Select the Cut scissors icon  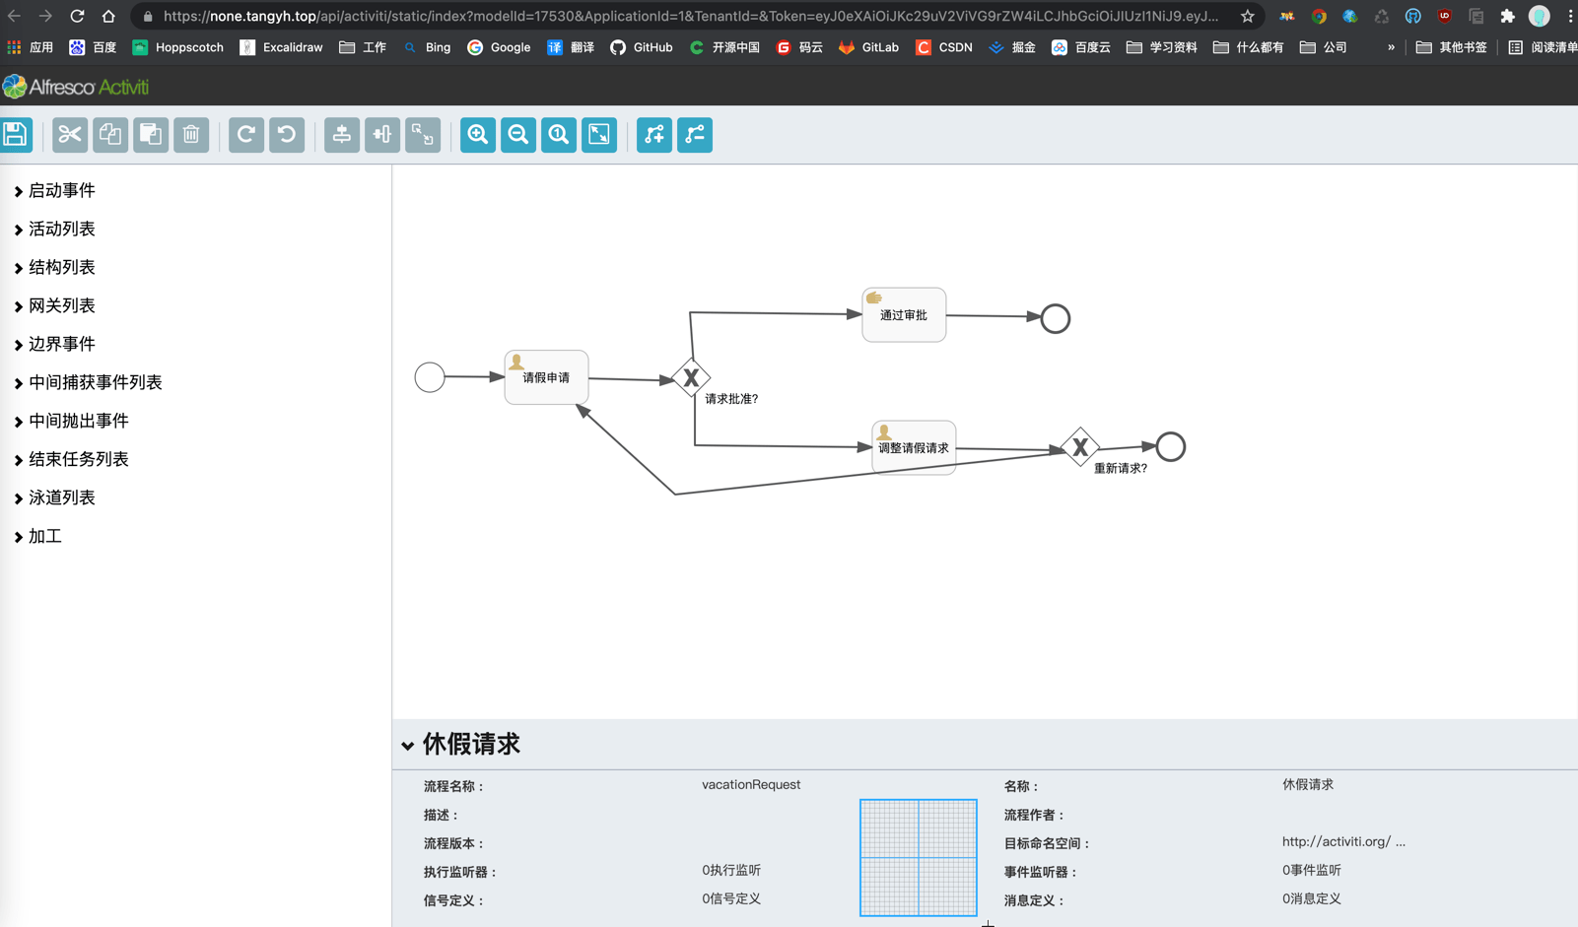(70, 135)
